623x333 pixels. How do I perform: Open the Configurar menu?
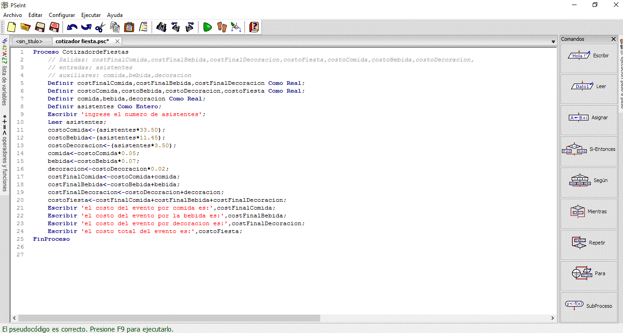[62, 15]
